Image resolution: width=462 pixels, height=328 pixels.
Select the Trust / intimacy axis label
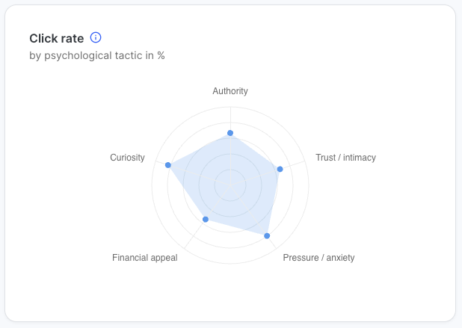click(x=345, y=158)
